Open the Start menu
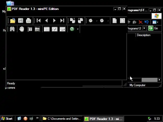This screenshot has height=122, width=163. tap(7, 119)
